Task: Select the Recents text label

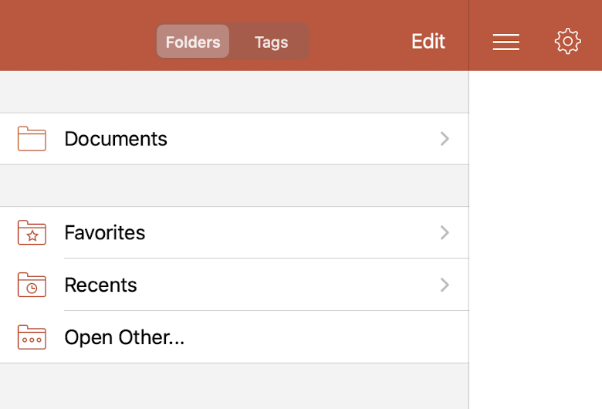Action: 100,285
